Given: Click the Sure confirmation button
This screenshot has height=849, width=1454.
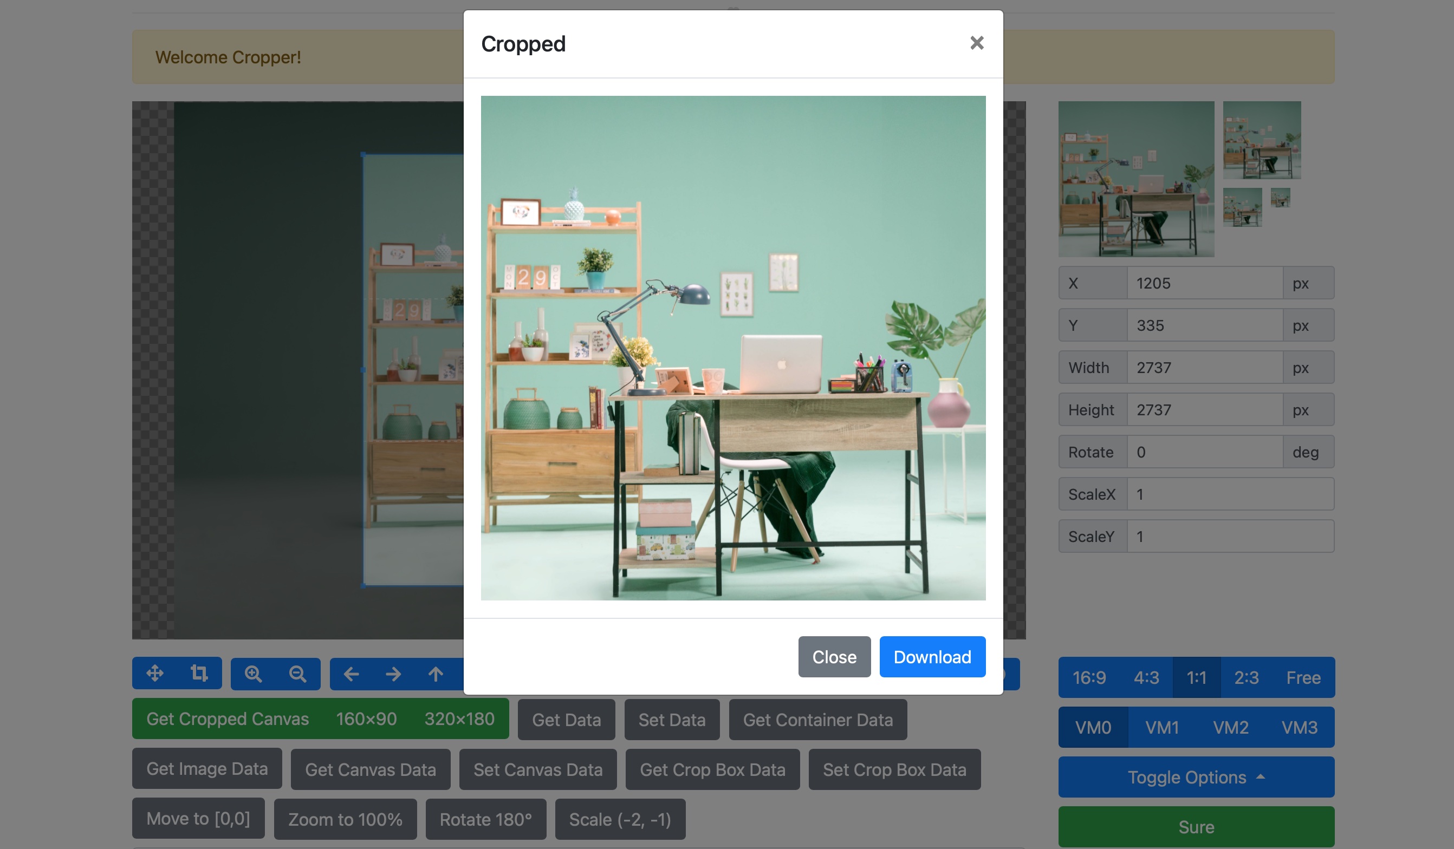Looking at the screenshot, I should [1196, 826].
